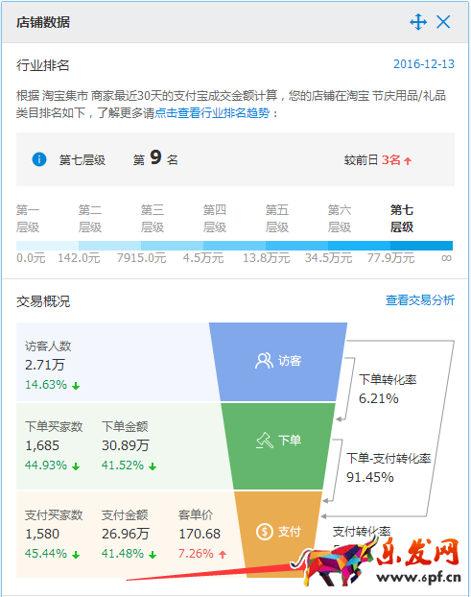Image resolution: width=471 pixels, height=597 pixels.
Task: Click the move panel cross-arrow icon
Action: 418,22
